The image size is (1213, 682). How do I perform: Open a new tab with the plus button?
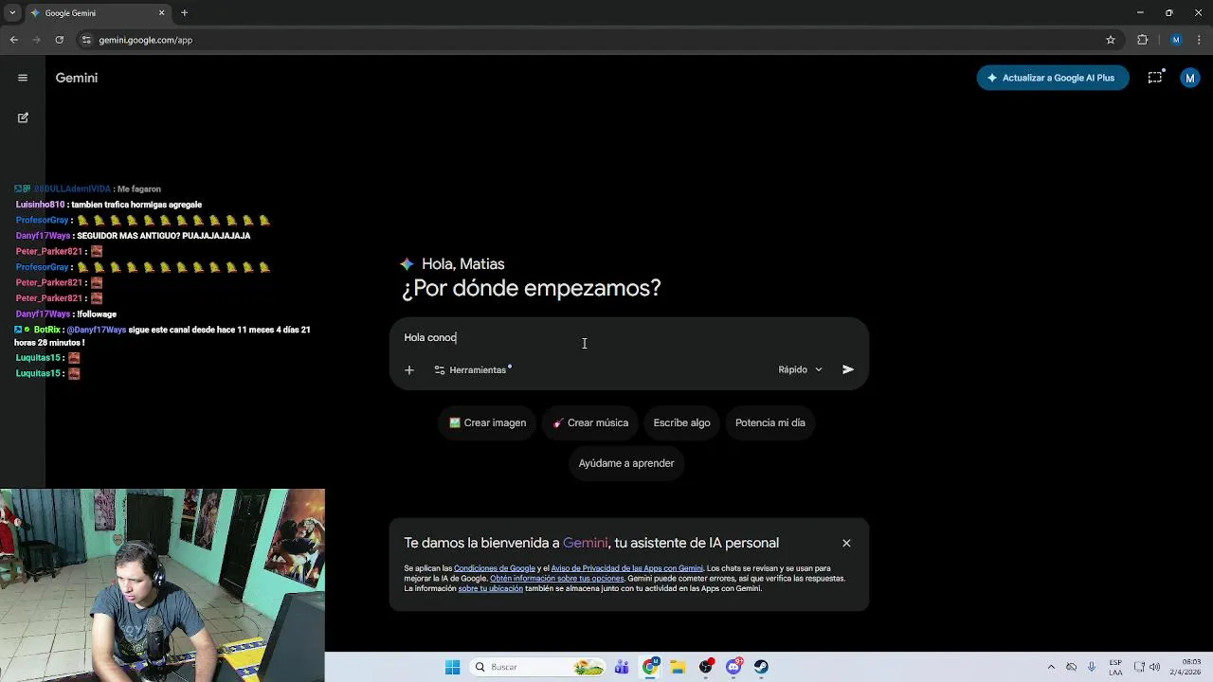184,13
